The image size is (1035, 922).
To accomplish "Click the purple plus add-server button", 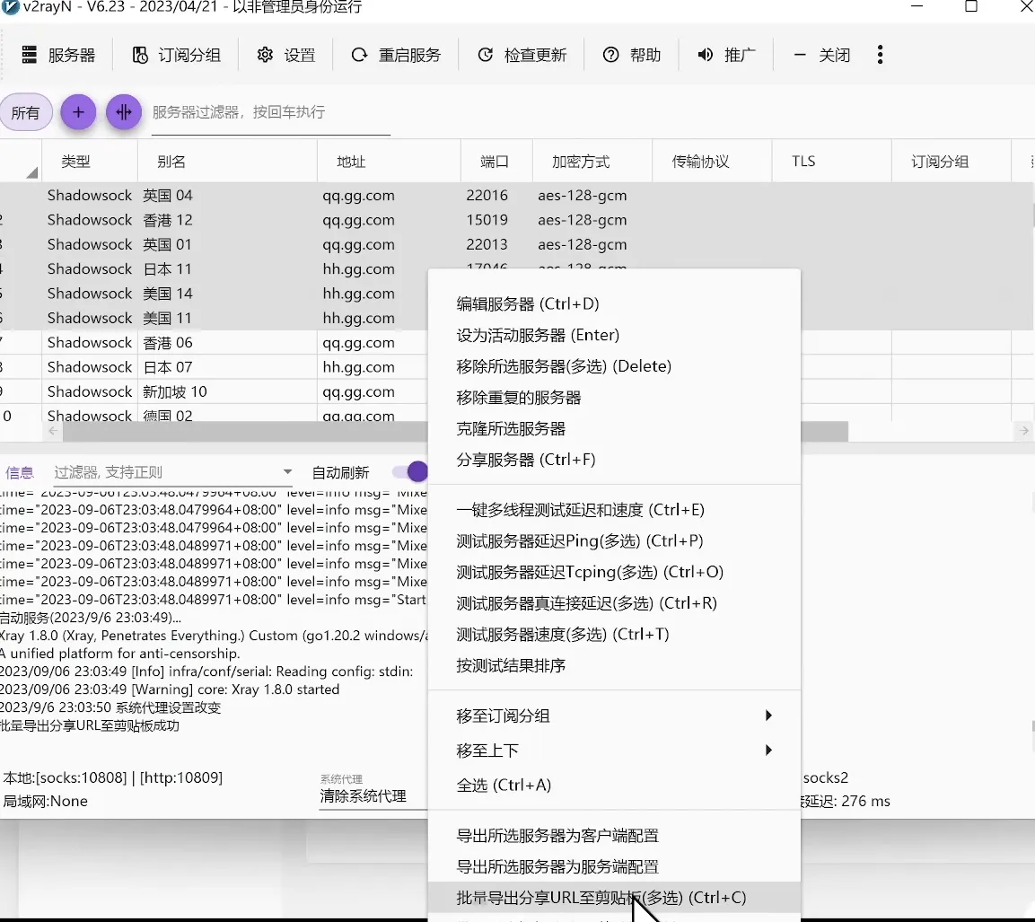I will pyautogui.click(x=78, y=112).
